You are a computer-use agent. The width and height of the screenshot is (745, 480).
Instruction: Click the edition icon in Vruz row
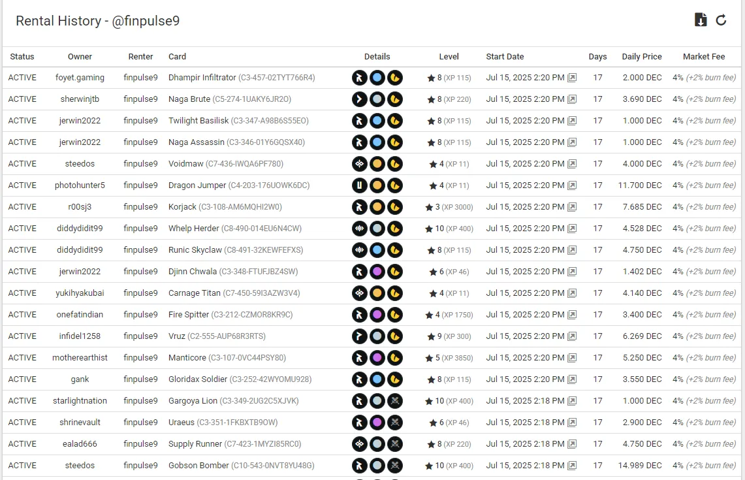[x=360, y=336]
